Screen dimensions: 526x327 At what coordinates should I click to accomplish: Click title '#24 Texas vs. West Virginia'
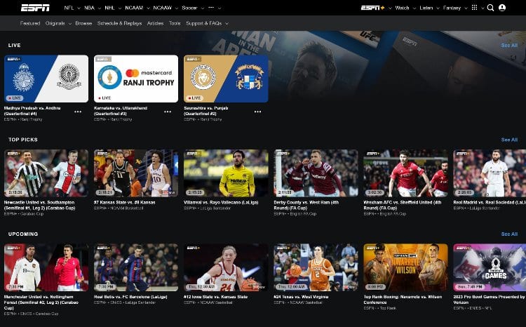[301, 297]
